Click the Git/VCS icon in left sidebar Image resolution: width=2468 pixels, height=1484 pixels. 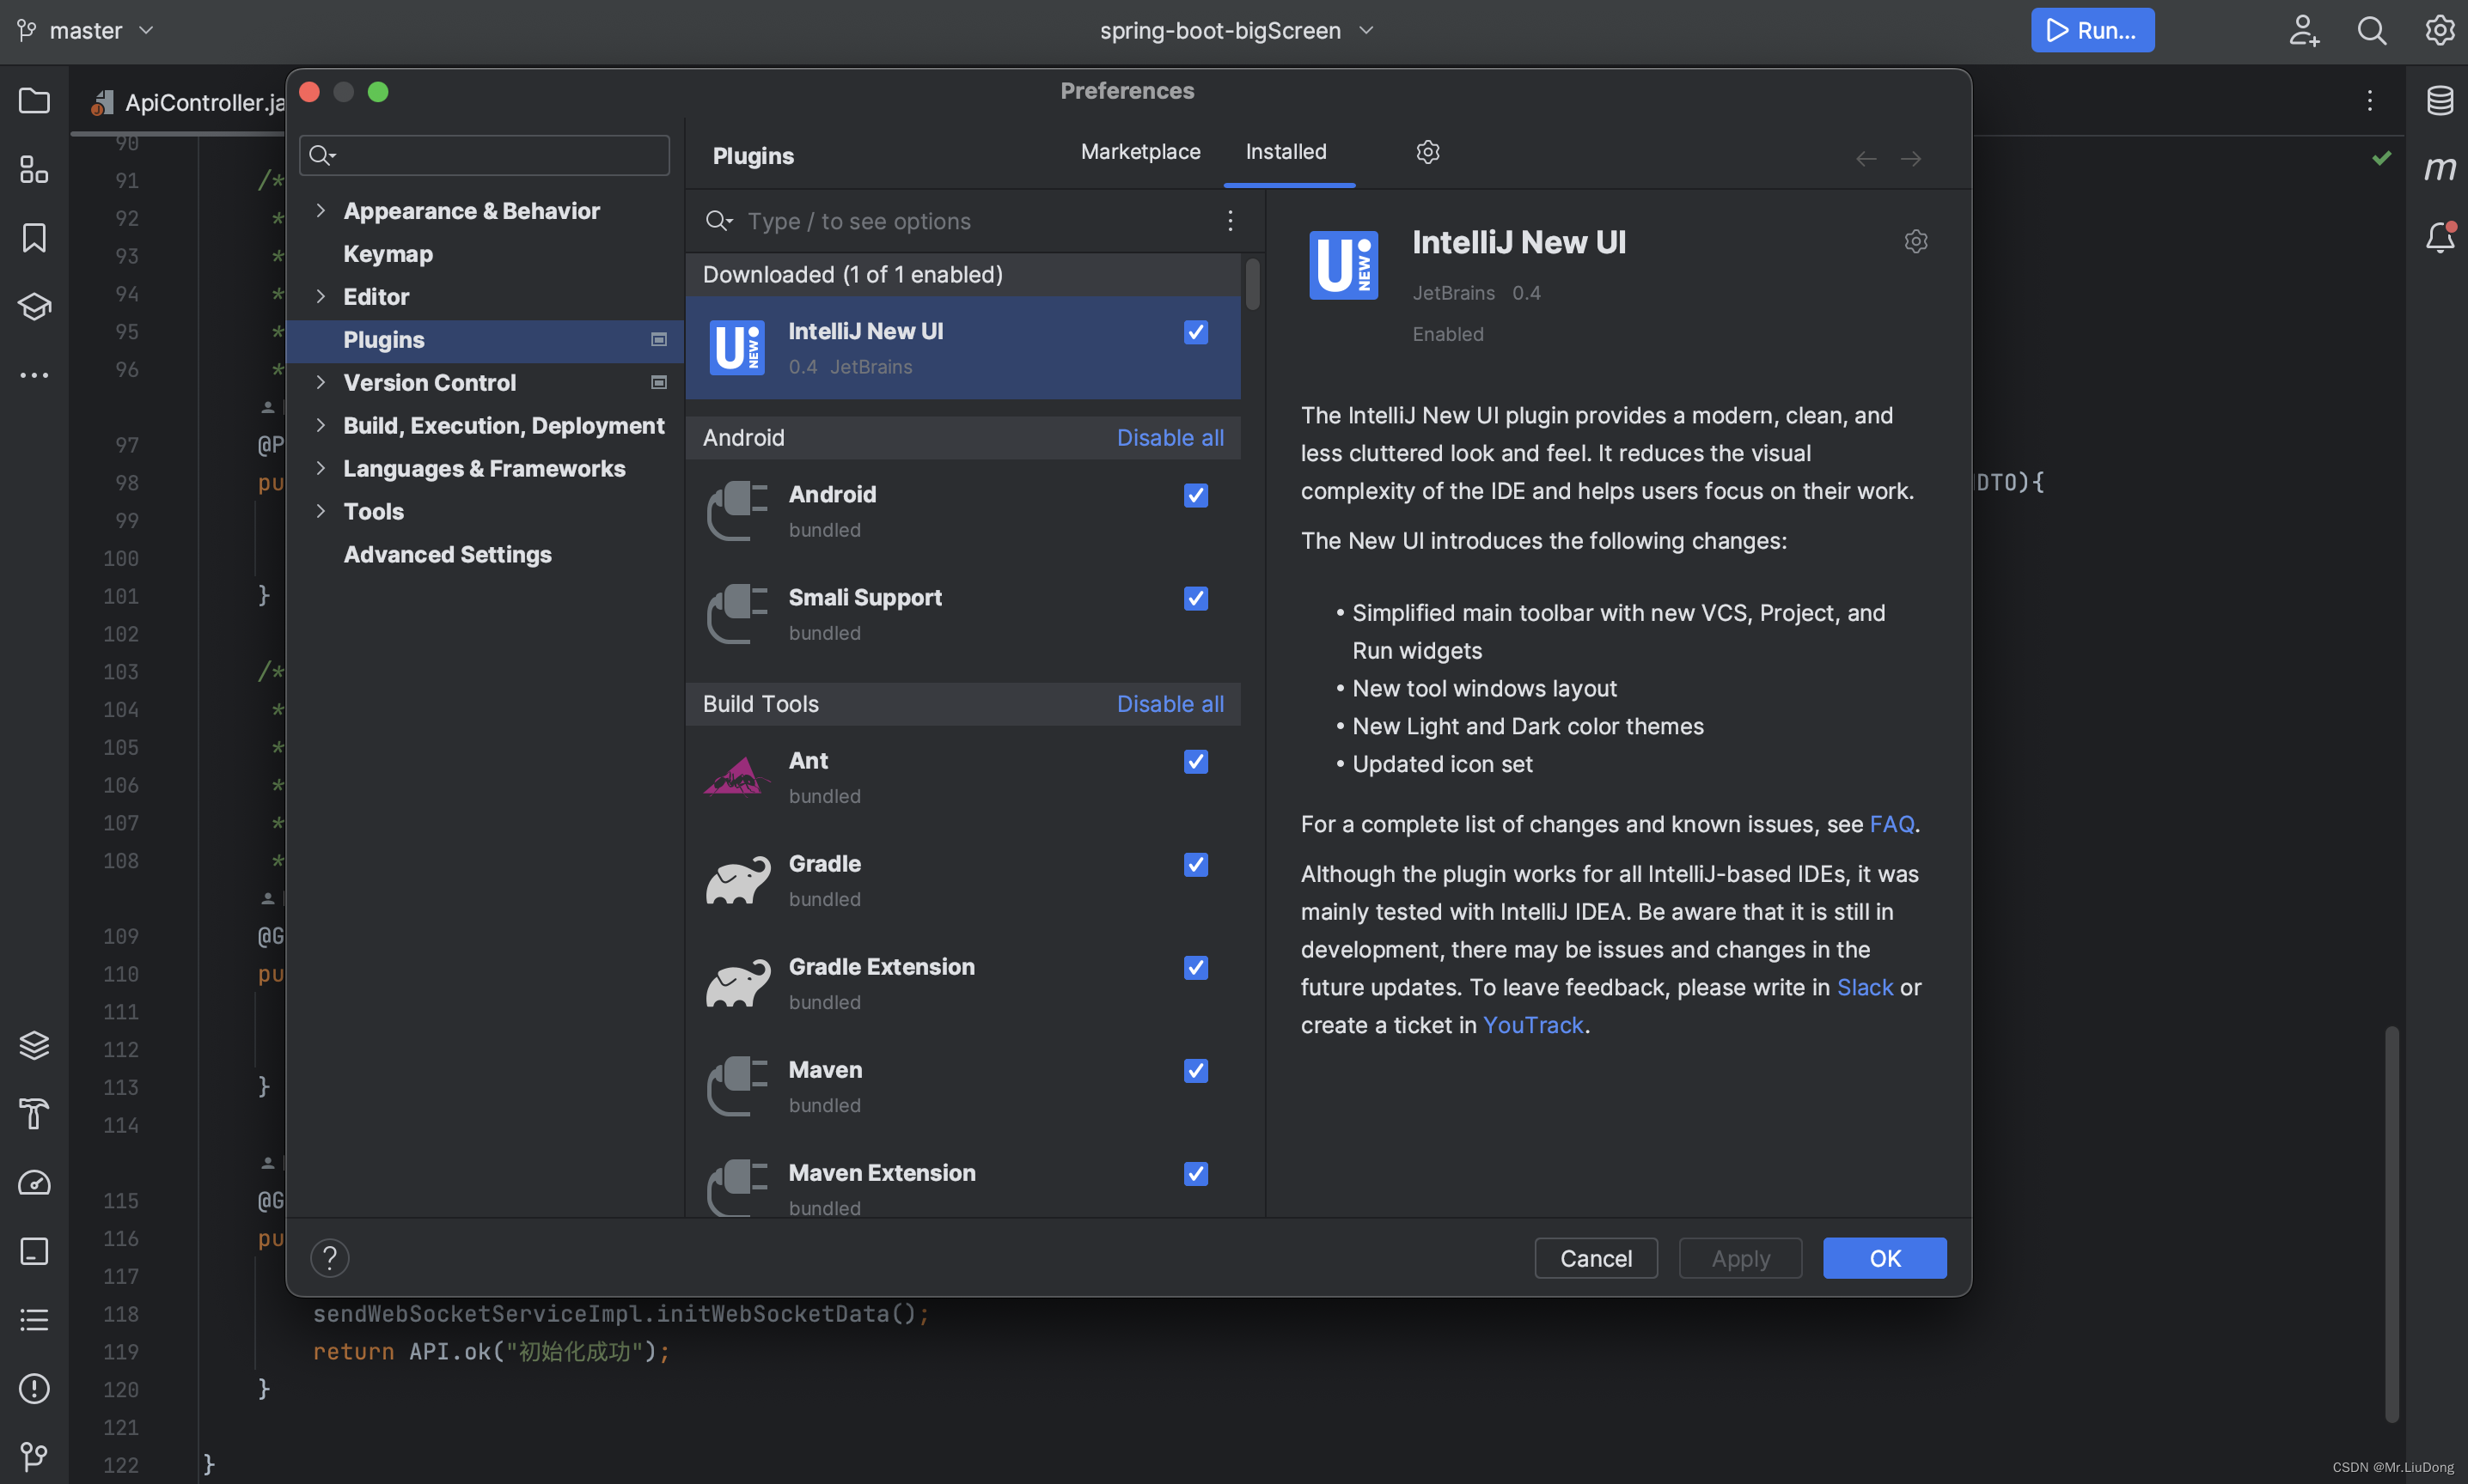pyautogui.click(x=34, y=1456)
